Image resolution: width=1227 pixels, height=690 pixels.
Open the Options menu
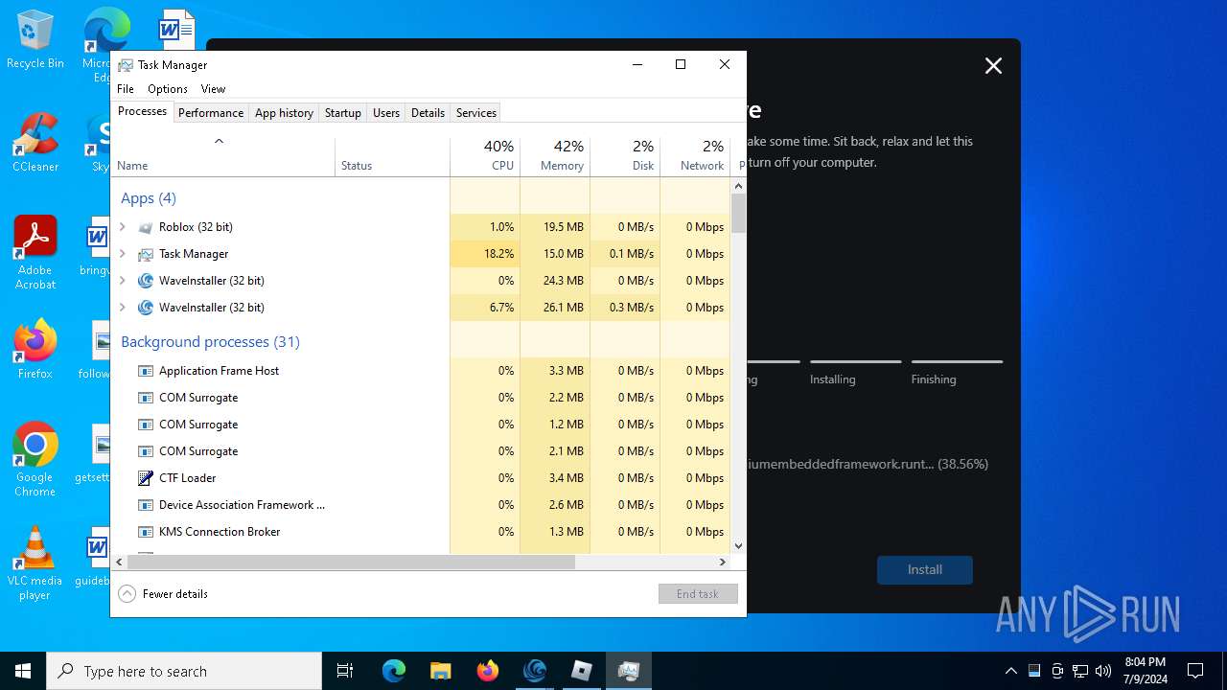168,88
